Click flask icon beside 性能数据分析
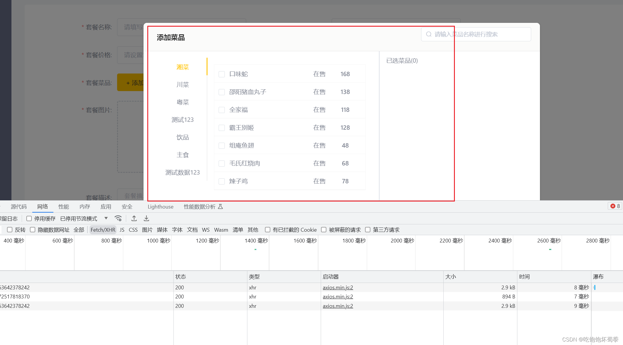 click(220, 206)
